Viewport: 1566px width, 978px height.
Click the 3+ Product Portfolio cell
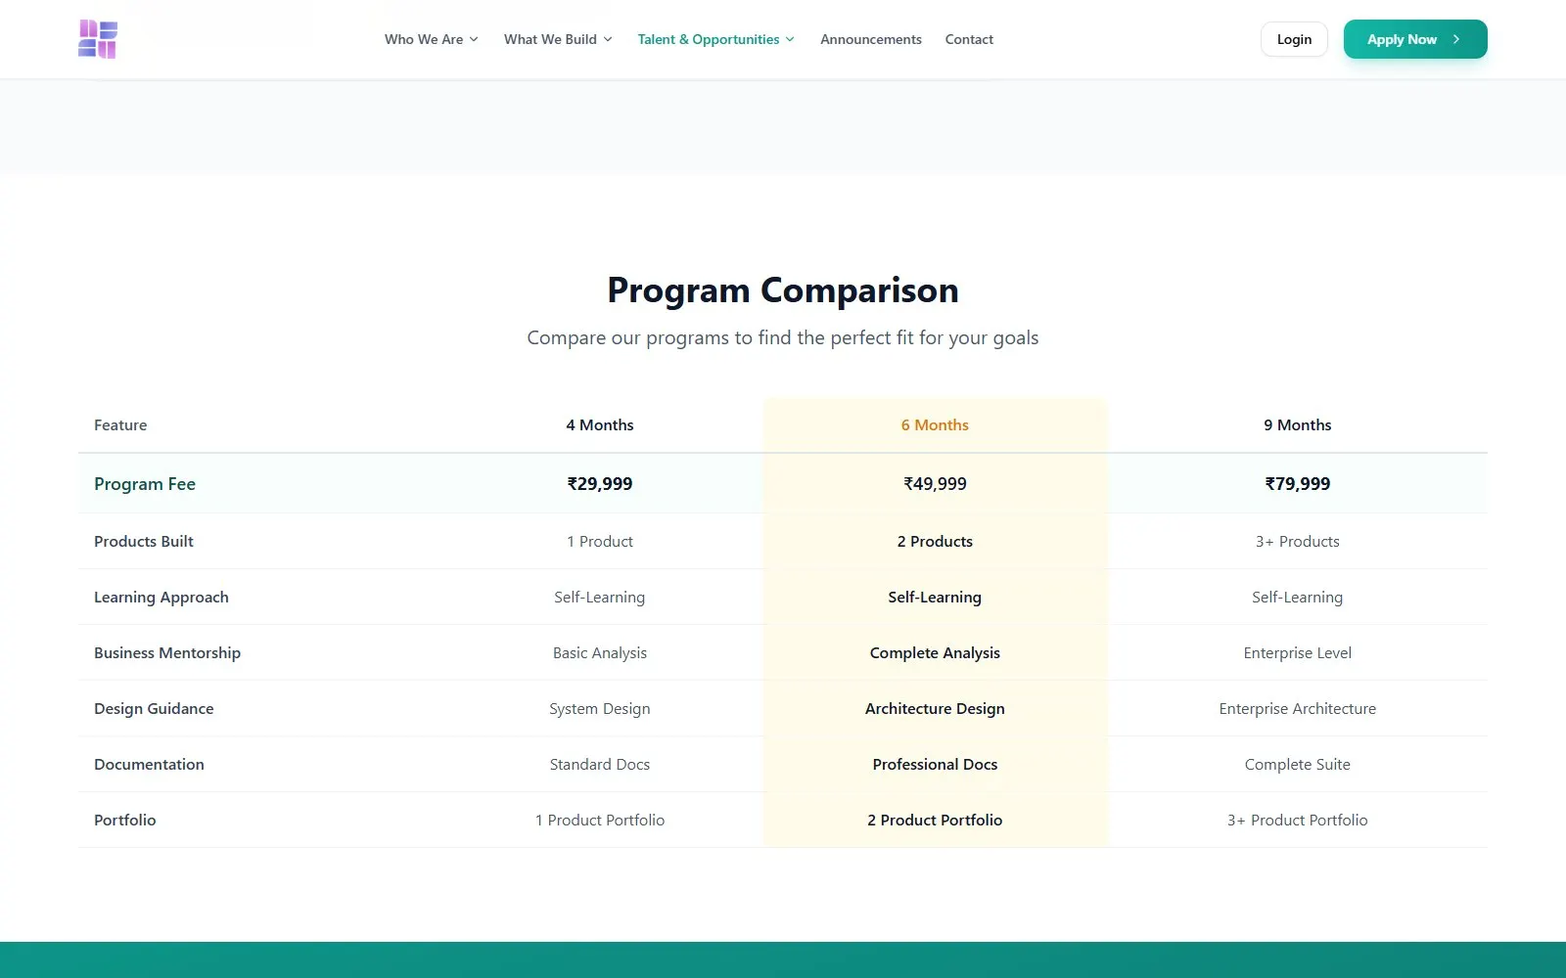[x=1298, y=820]
